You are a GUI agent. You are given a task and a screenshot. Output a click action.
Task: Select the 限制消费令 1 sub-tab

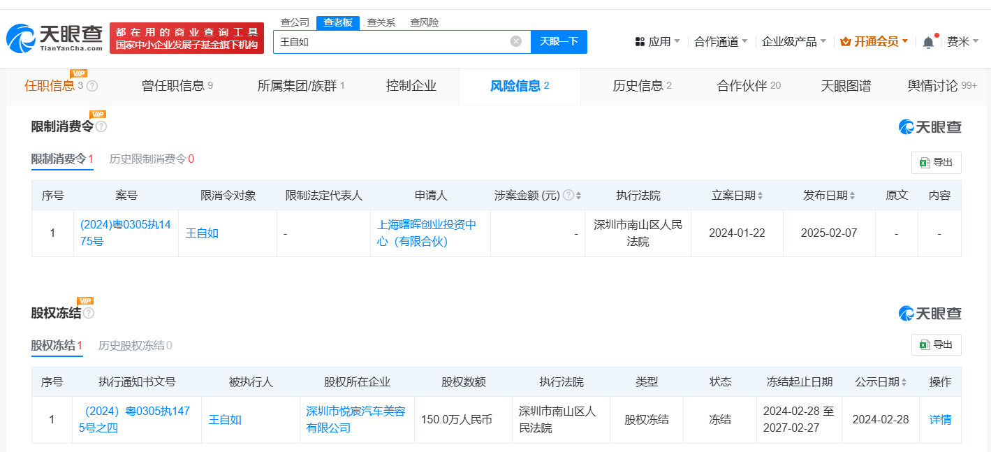[62, 159]
